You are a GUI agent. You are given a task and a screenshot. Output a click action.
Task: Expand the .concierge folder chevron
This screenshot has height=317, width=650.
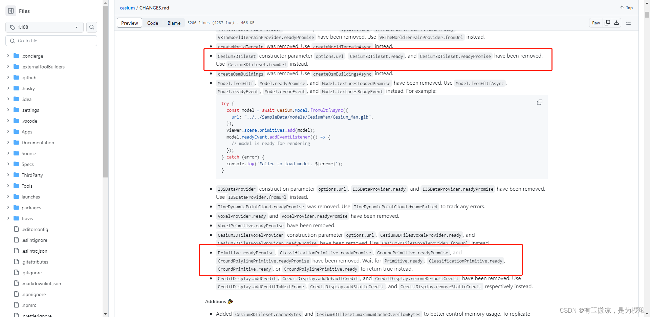[x=8, y=56]
